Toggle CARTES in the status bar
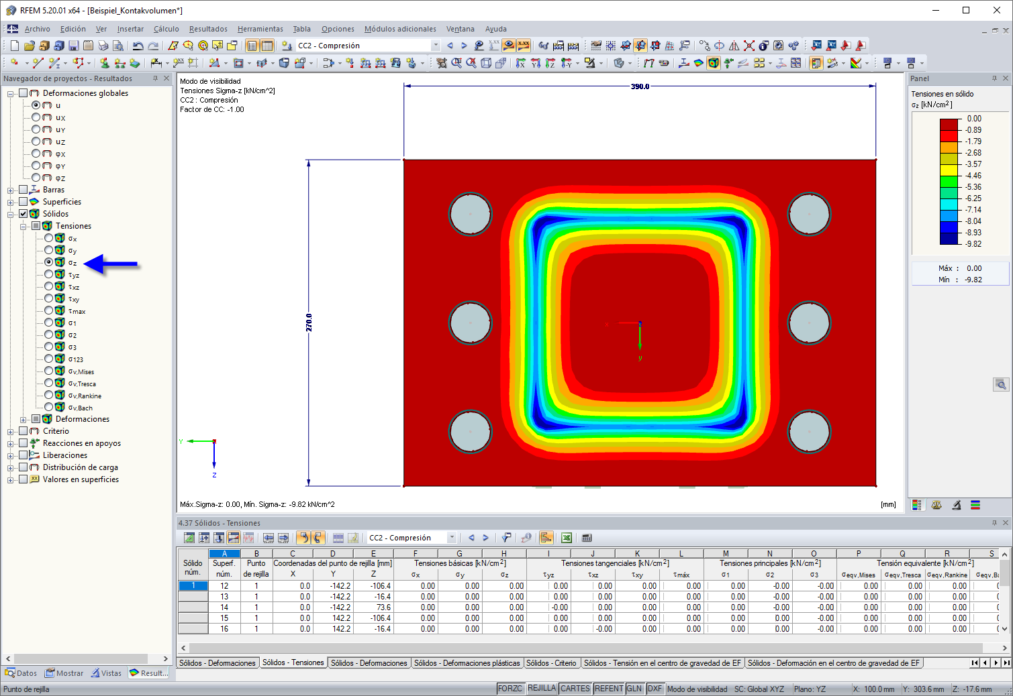 point(575,689)
